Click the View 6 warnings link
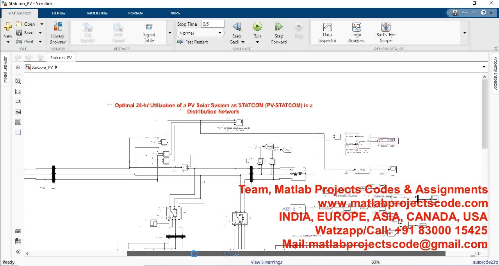 click(x=266, y=262)
